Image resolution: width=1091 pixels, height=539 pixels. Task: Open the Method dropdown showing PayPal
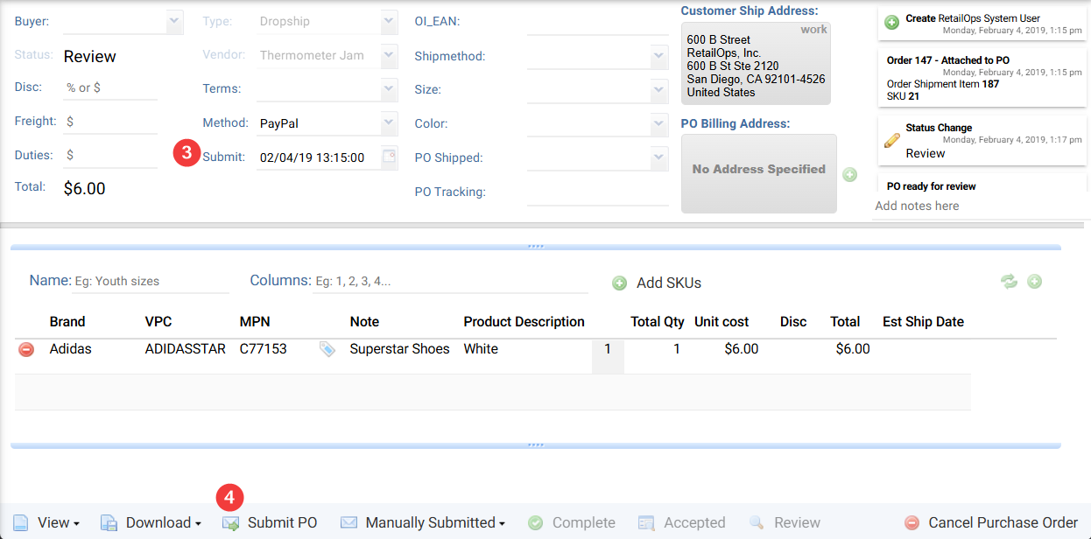click(x=389, y=123)
